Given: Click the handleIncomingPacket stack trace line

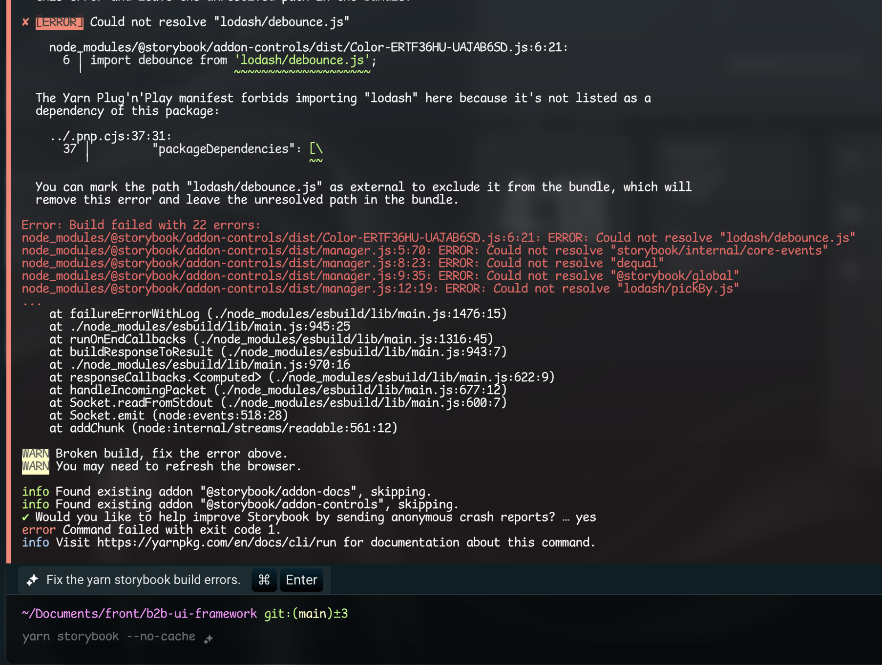Looking at the screenshot, I should click(x=278, y=390).
